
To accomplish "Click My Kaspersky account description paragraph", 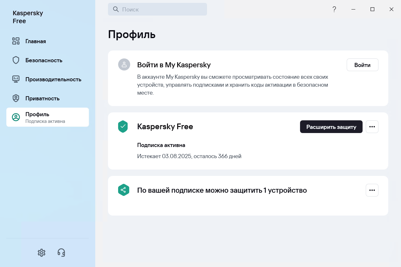I will tap(233, 85).
